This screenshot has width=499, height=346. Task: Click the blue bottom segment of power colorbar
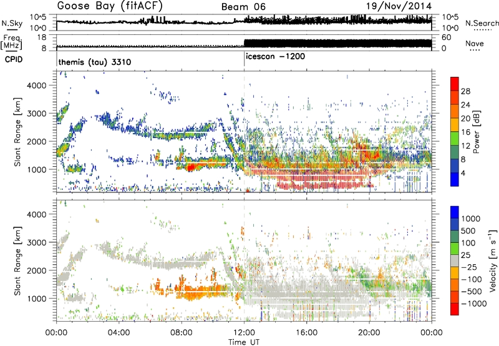455,179
